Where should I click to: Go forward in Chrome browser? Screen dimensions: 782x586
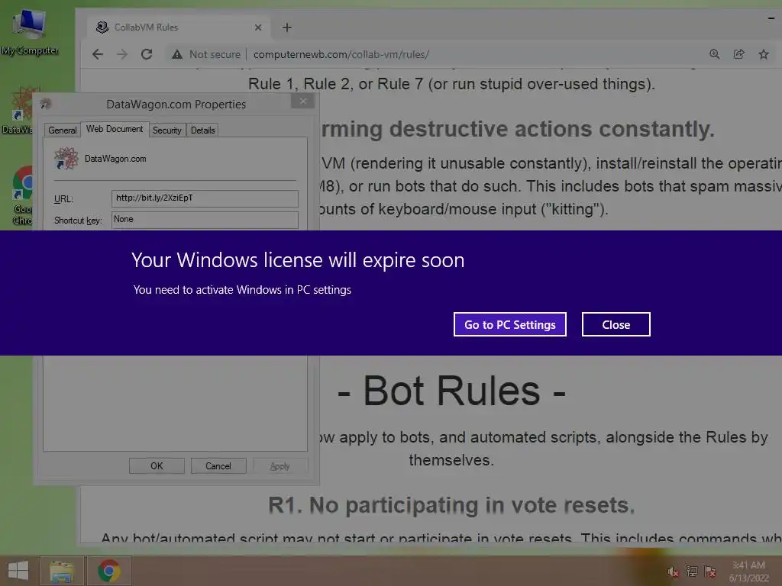pyautogui.click(x=122, y=54)
